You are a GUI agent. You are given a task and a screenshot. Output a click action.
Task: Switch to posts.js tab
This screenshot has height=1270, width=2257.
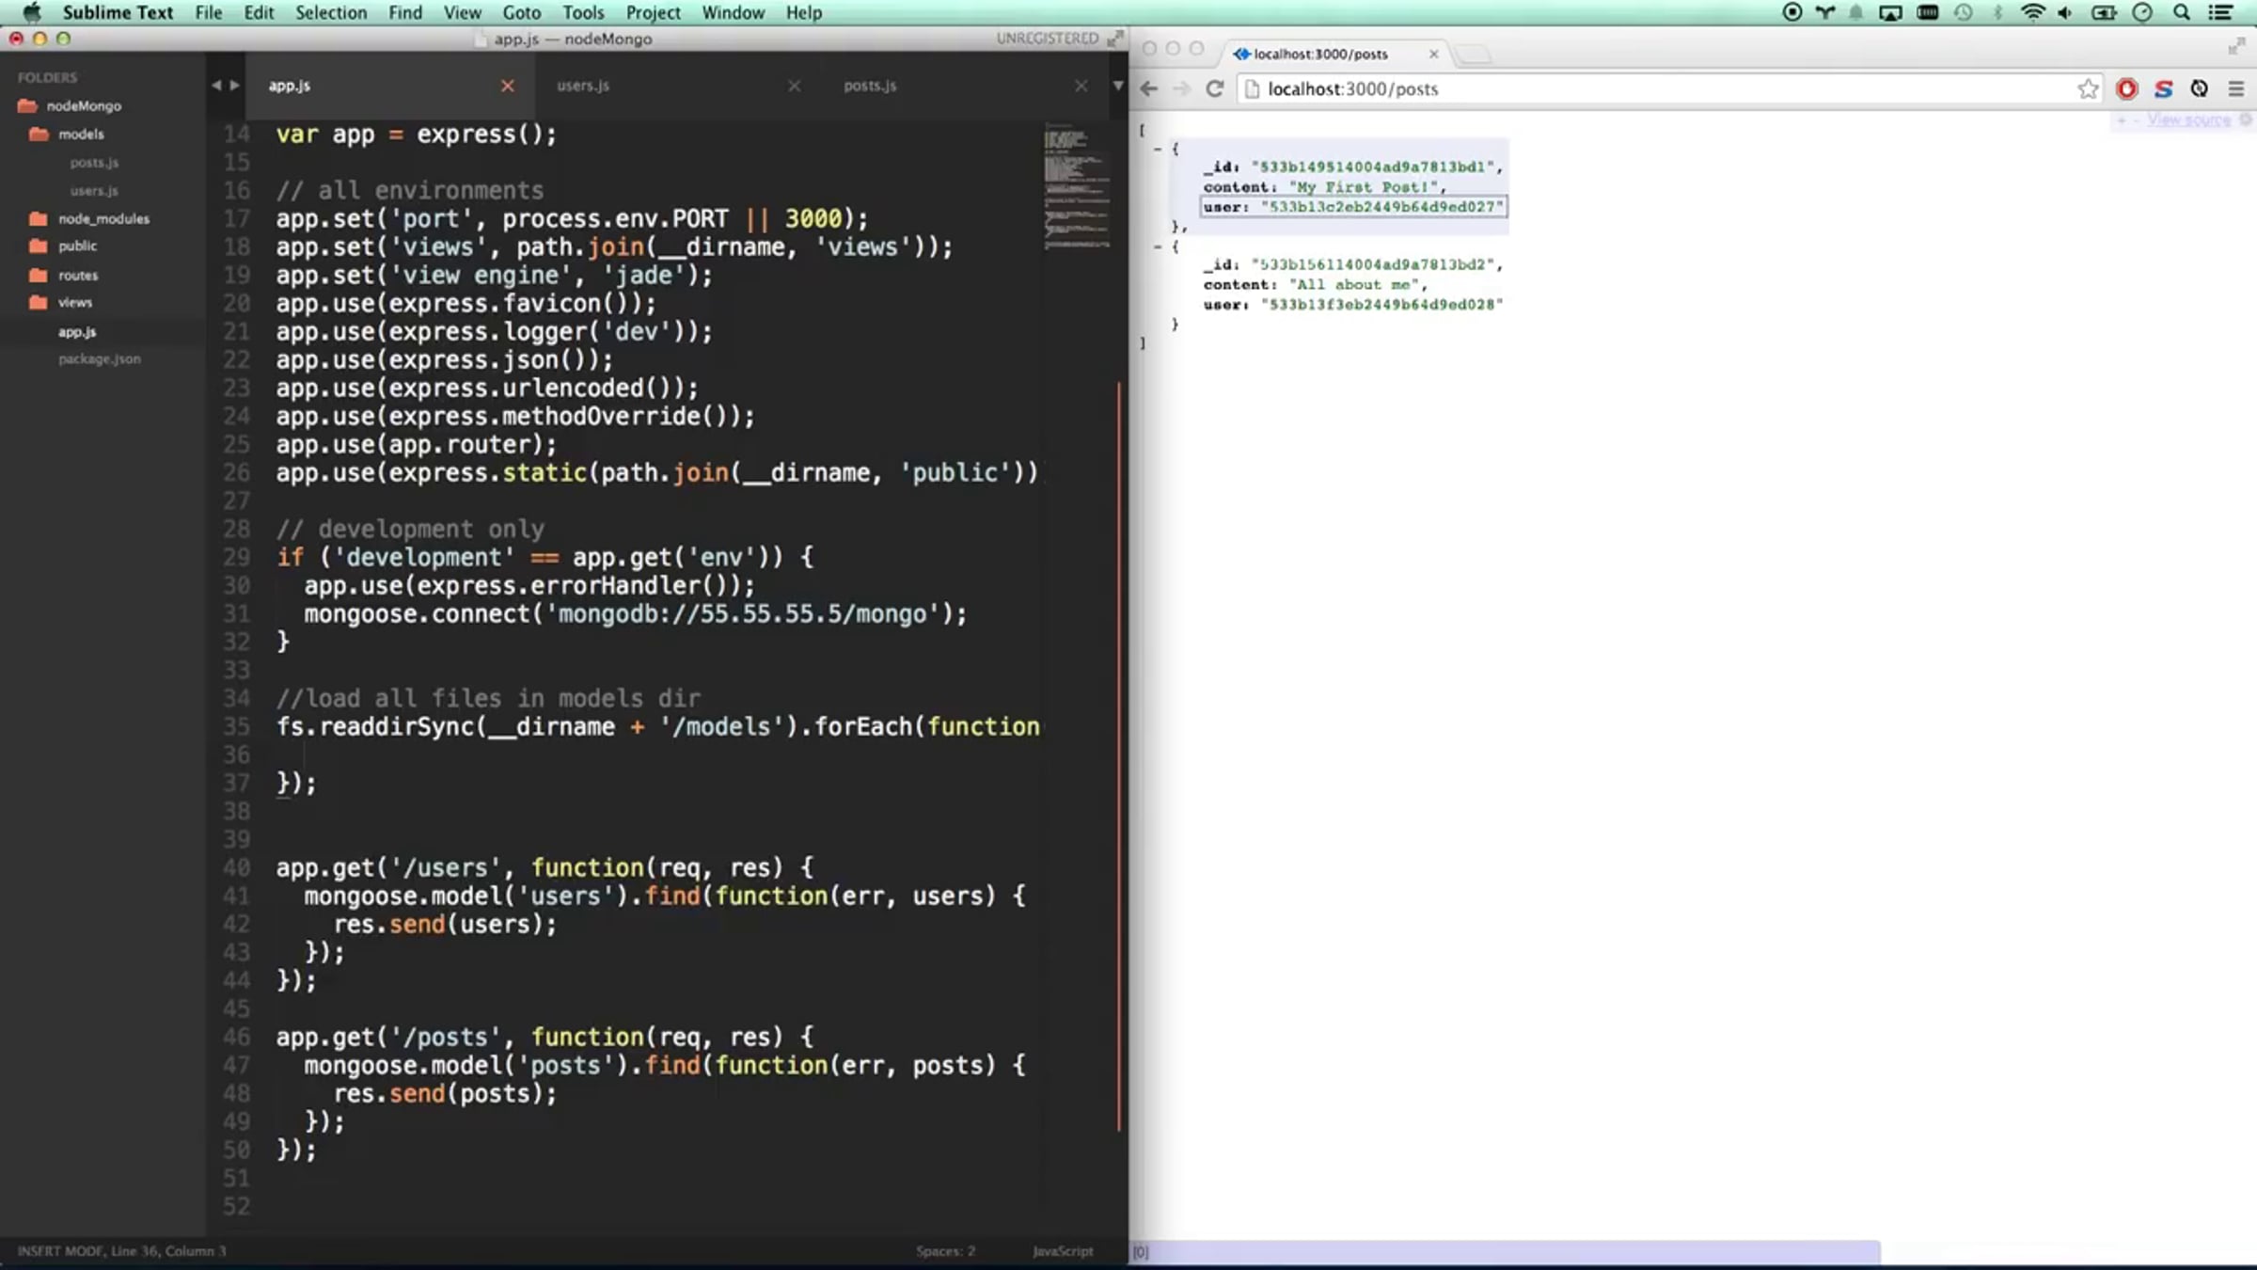pos(870,86)
